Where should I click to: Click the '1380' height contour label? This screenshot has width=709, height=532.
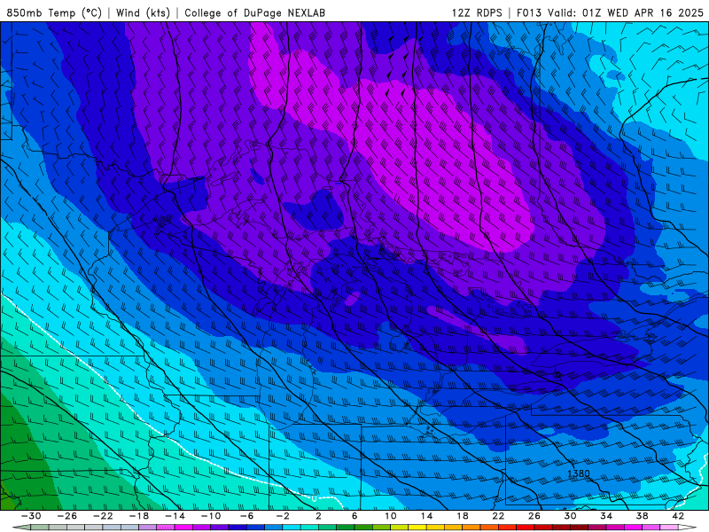point(579,473)
